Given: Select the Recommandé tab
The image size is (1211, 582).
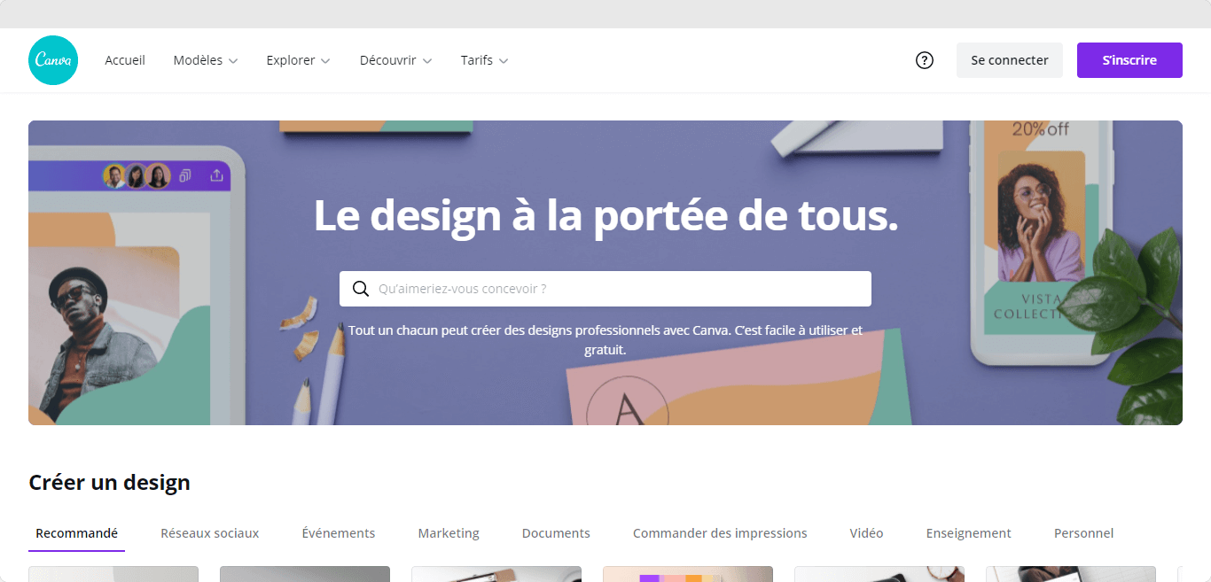Looking at the screenshot, I should point(76,533).
